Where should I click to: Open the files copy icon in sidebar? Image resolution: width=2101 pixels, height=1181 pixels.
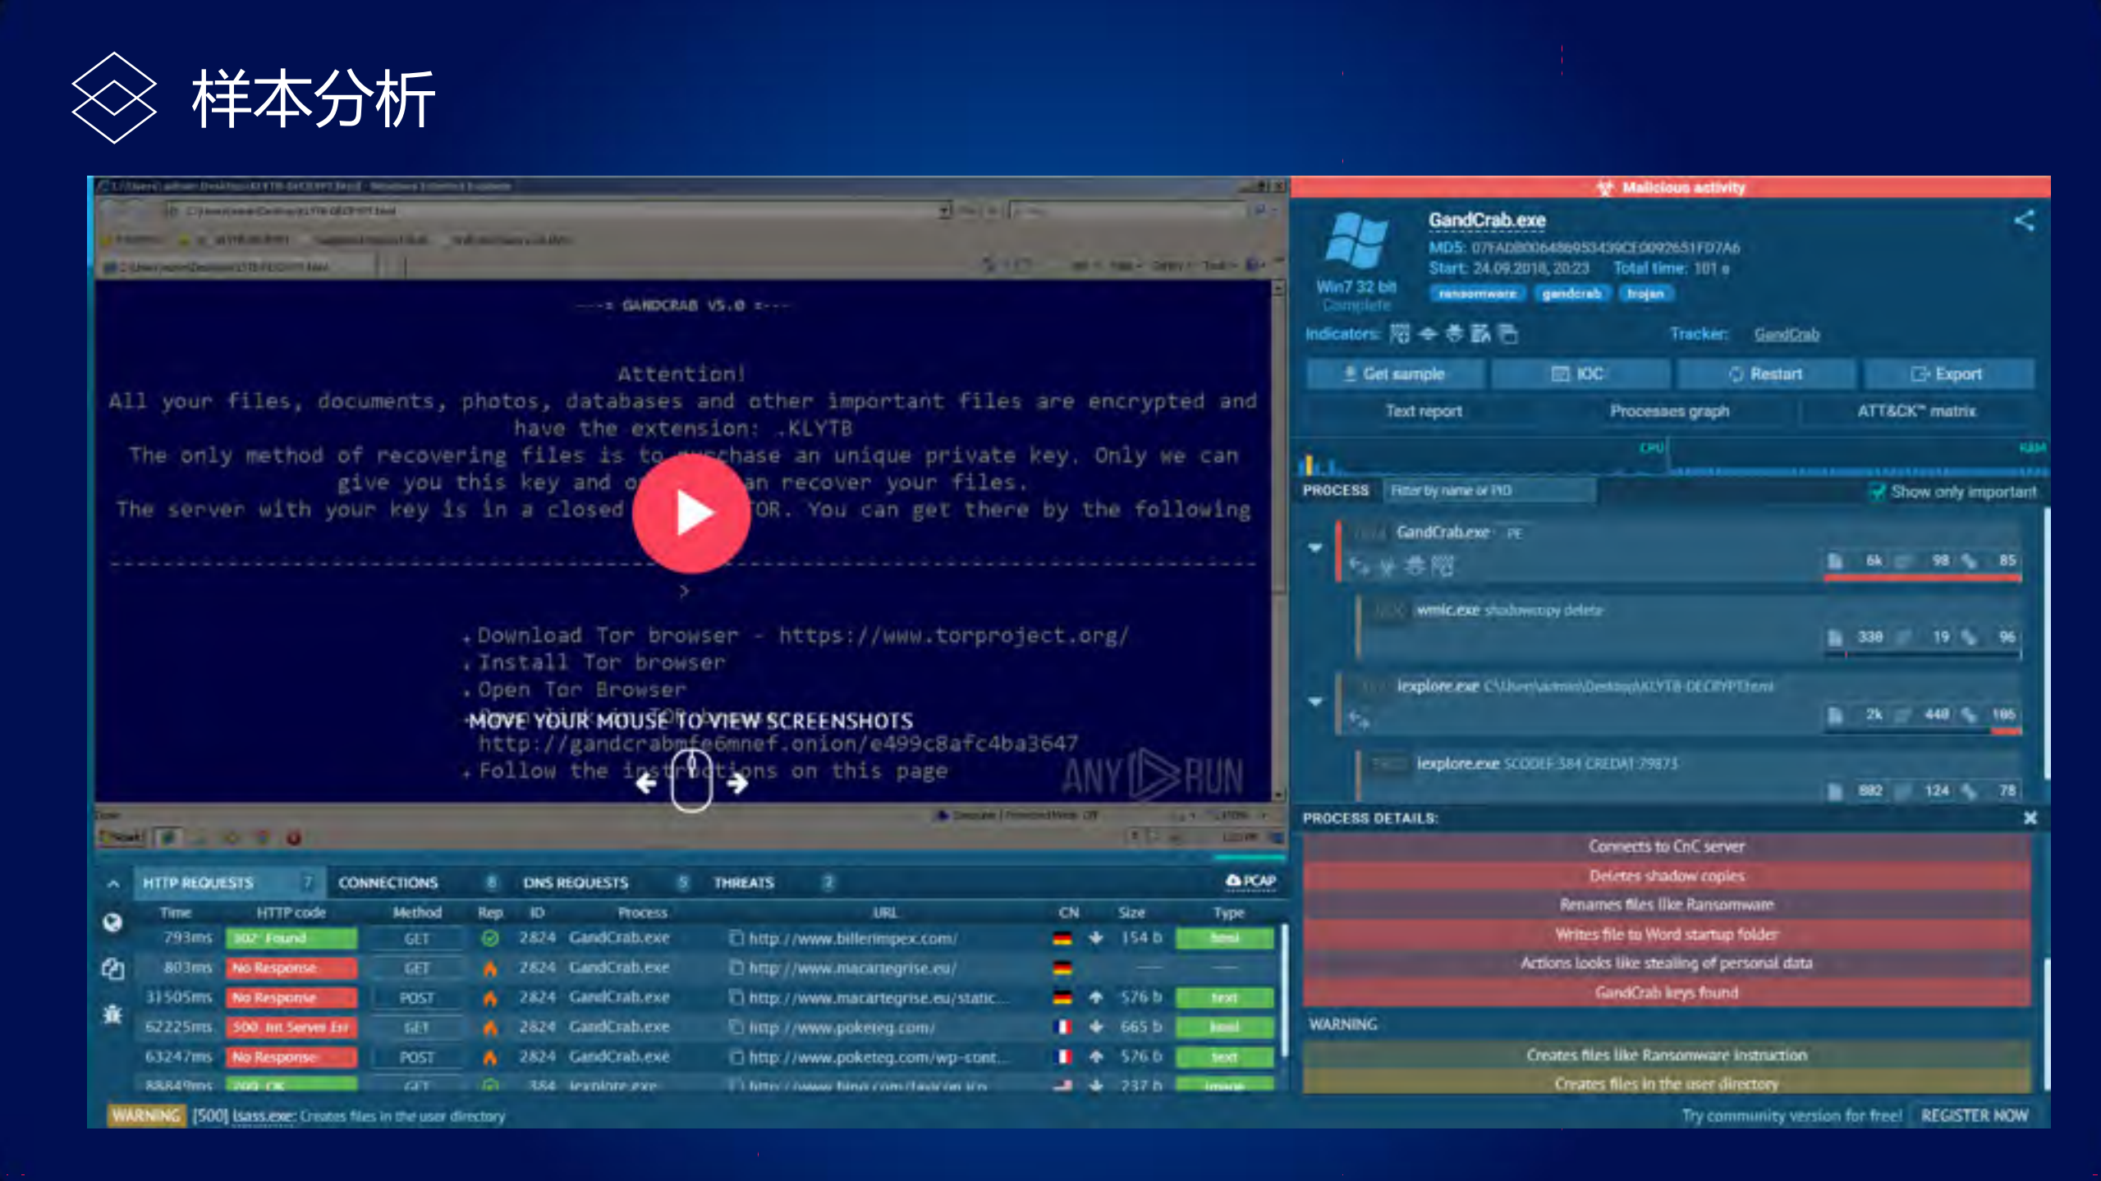point(112,969)
